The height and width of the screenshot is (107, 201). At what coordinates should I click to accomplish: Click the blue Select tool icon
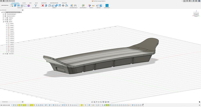[x=107, y=5]
